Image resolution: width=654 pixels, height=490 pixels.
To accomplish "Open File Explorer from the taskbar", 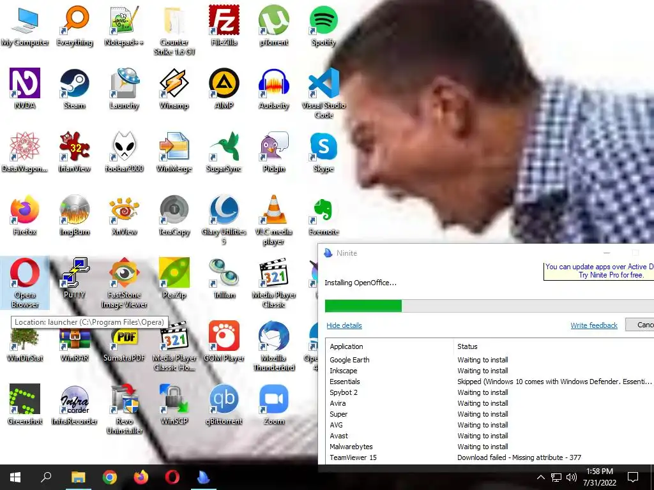I will 78,477.
